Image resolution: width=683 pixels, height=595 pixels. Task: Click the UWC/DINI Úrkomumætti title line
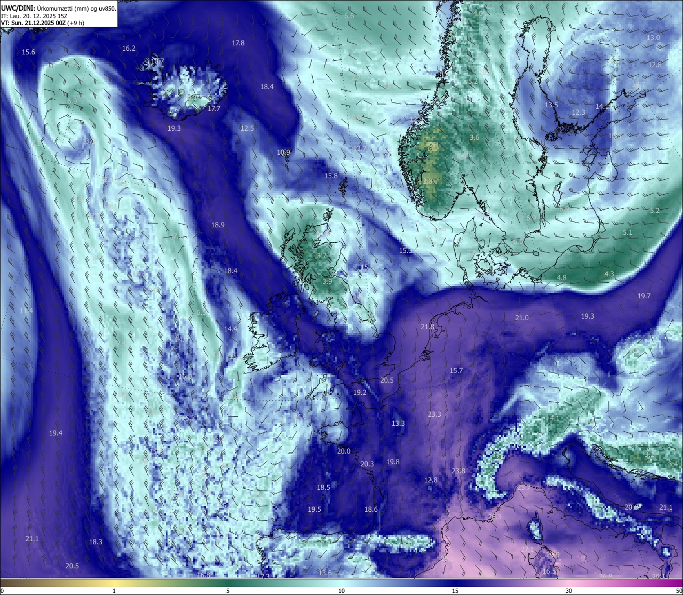click(x=58, y=9)
